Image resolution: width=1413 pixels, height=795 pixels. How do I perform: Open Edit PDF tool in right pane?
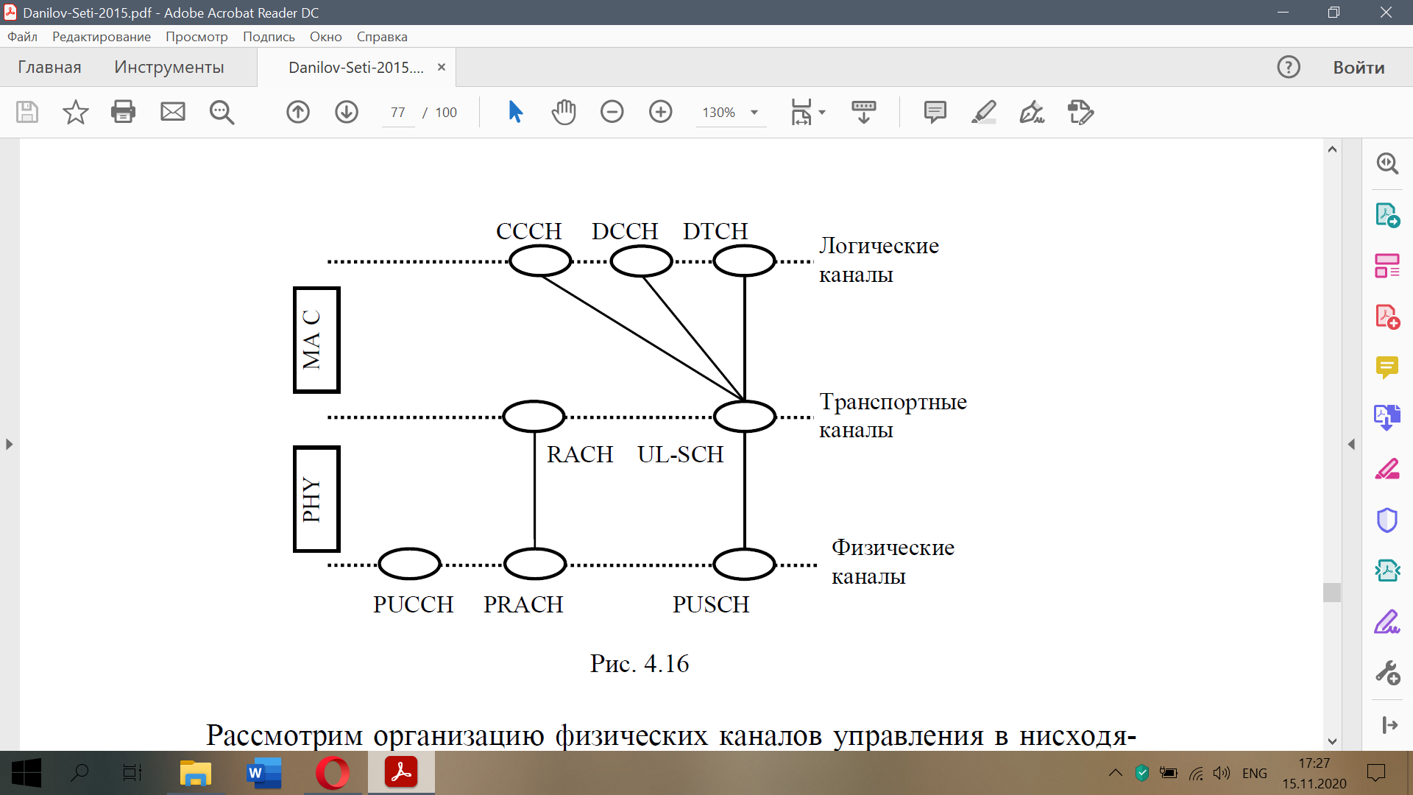click(1387, 266)
